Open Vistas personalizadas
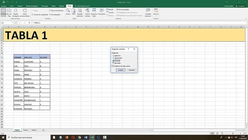This screenshot has height=140, width=248. click(25, 13)
